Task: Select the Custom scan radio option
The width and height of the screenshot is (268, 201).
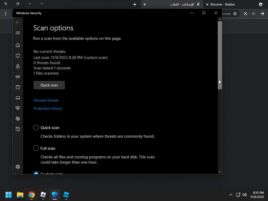Action: 36,173
